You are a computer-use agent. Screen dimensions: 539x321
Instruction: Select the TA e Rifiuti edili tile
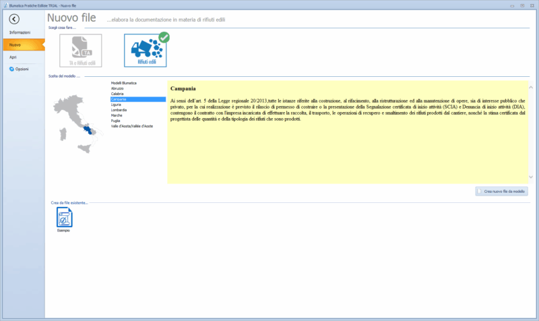click(81, 51)
